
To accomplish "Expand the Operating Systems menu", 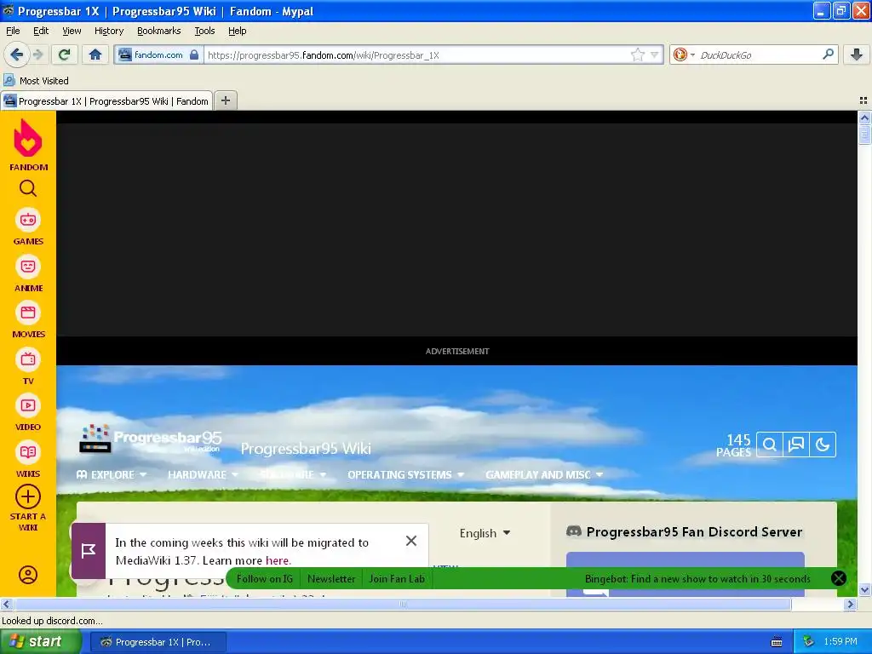I will [x=405, y=474].
